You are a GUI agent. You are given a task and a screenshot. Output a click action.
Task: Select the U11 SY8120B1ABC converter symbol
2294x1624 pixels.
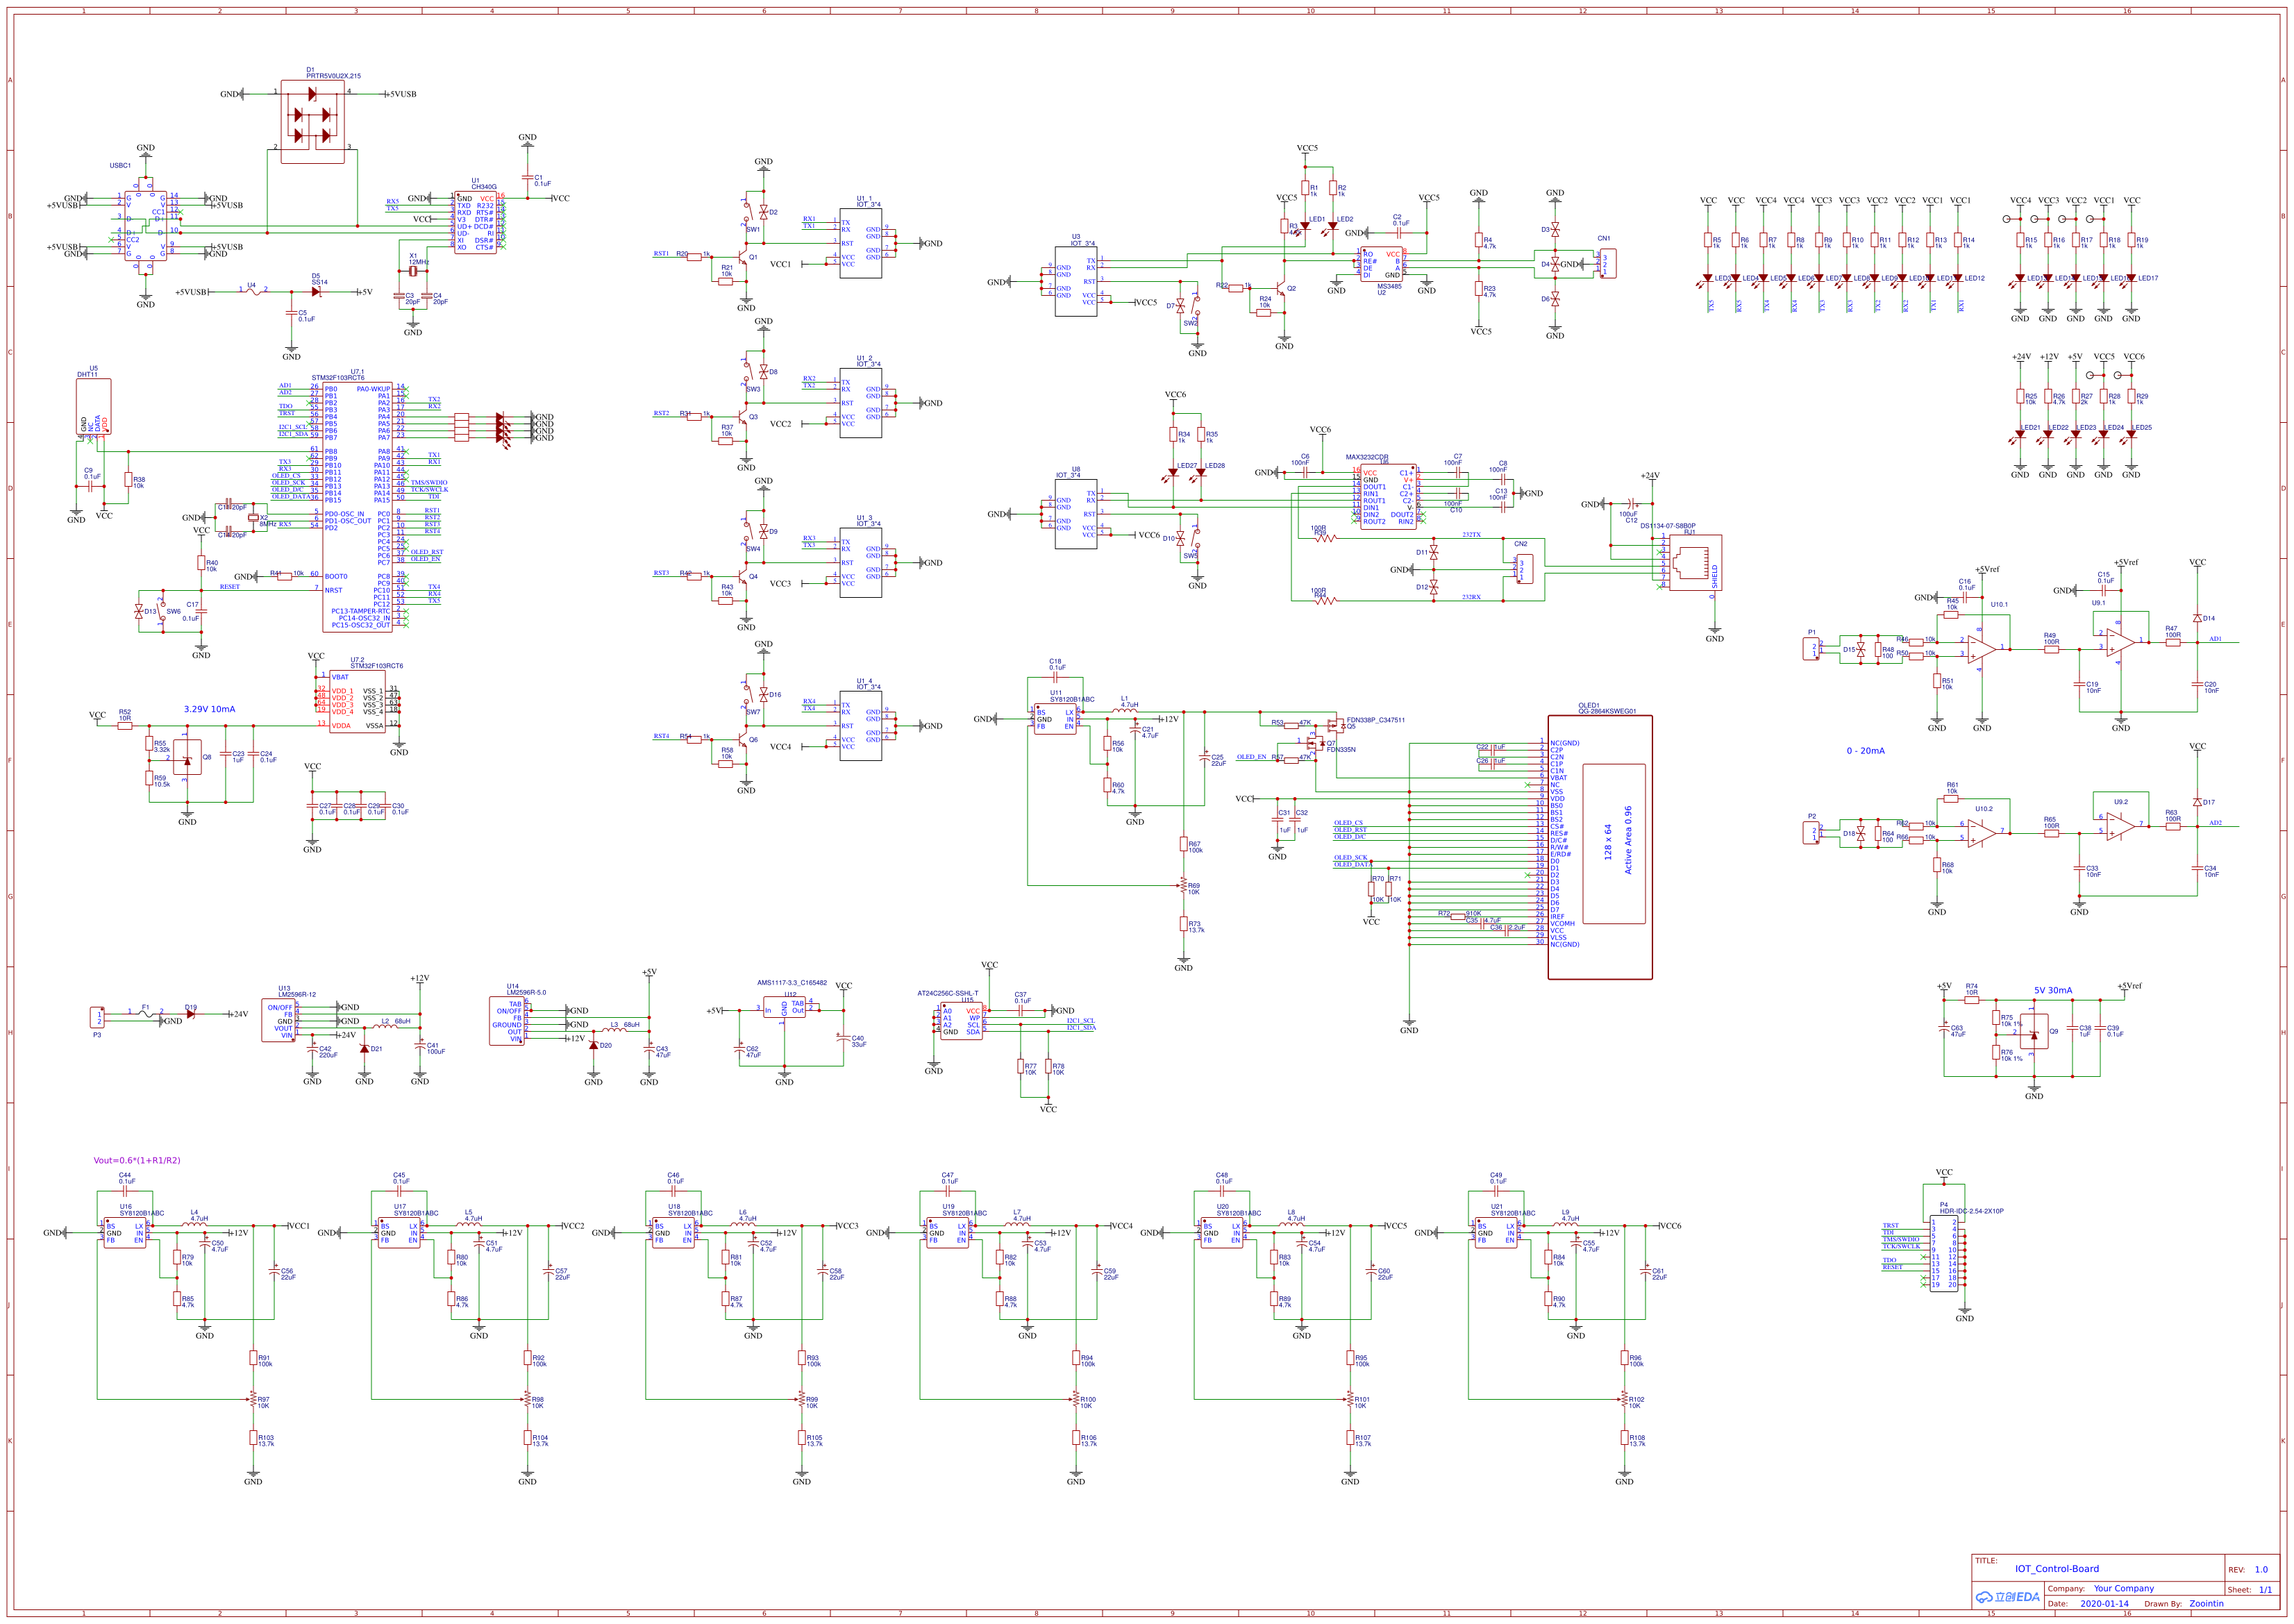(1056, 719)
